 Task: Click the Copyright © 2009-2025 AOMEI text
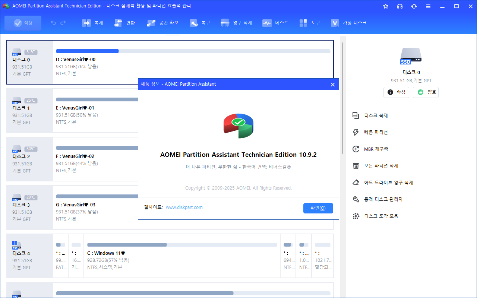pos(238,188)
